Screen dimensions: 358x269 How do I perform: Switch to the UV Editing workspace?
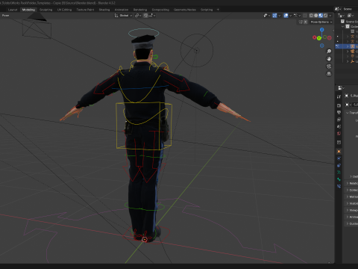tap(64, 10)
